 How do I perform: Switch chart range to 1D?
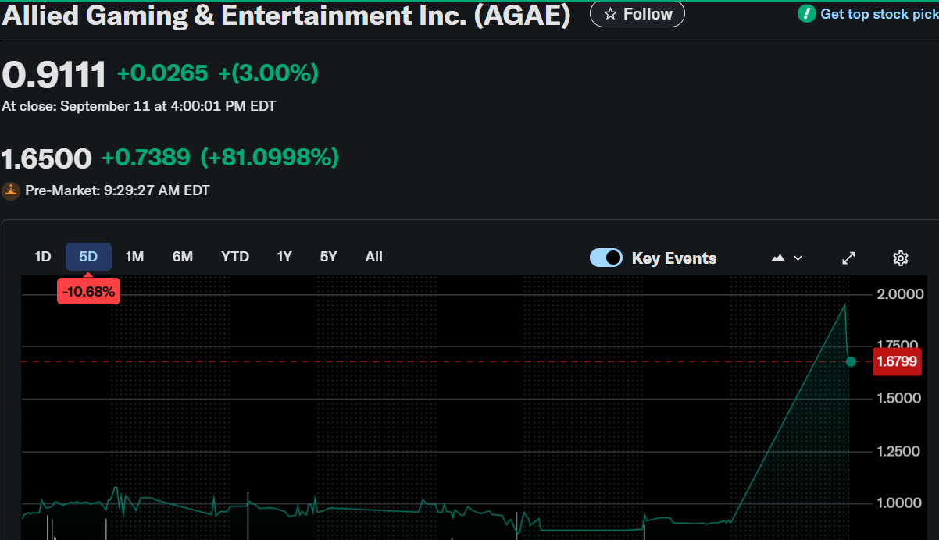coord(43,257)
